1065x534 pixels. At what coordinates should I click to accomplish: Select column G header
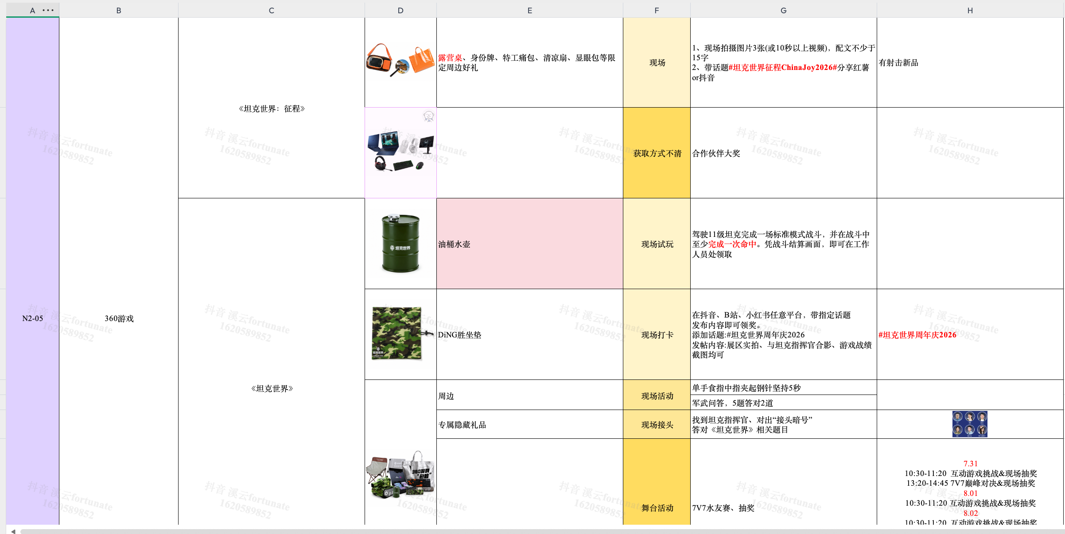[784, 10]
